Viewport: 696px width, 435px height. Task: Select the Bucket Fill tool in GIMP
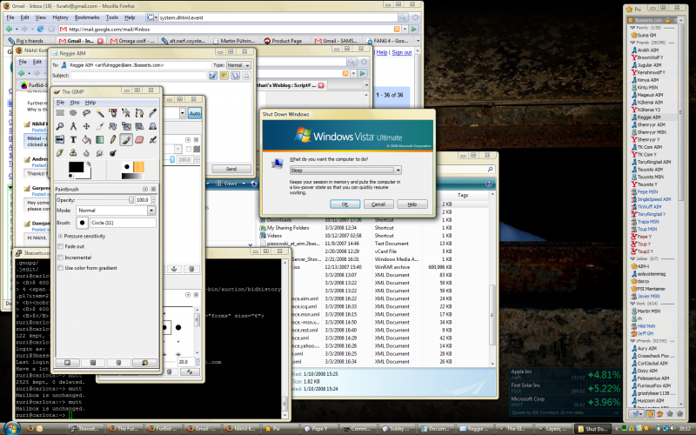coord(87,139)
